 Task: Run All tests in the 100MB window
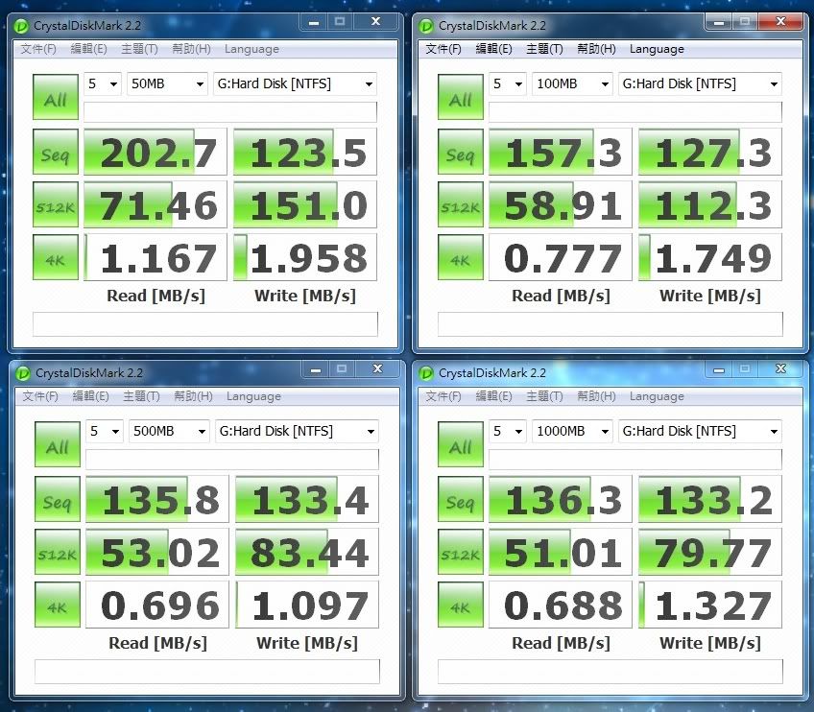[x=461, y=97]
